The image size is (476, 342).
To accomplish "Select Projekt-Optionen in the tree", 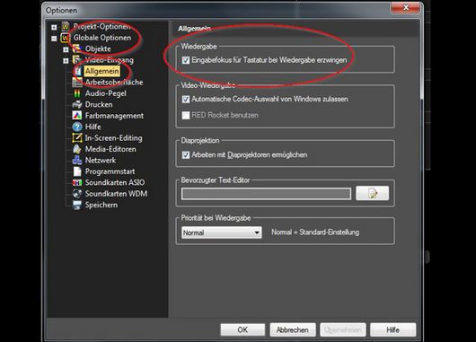I will click(x=101, y=27).
